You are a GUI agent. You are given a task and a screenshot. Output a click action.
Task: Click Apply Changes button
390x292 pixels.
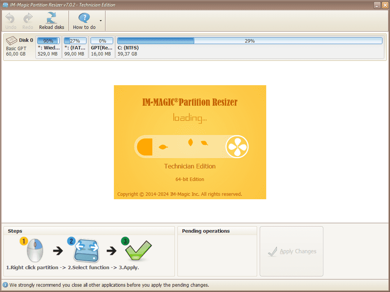[x=291, y=251]
